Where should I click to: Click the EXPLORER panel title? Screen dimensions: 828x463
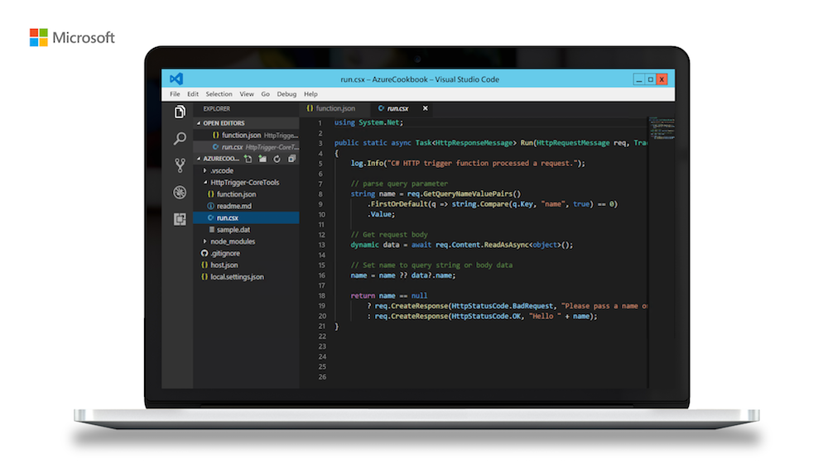pos(216,108)
